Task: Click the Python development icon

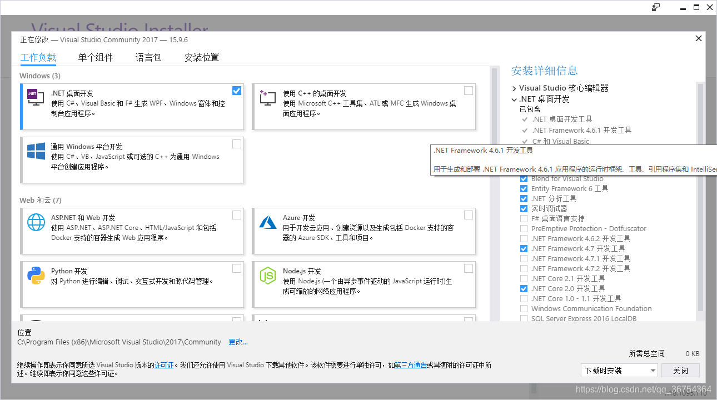Action: coord(36,276)
